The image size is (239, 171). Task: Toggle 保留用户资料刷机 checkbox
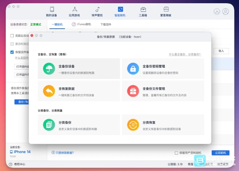coord(176,153)
